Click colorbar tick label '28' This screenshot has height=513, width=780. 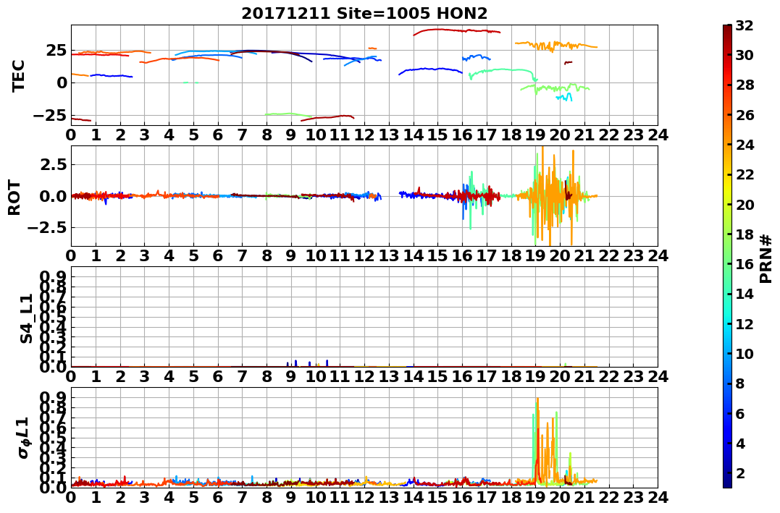coord(745,85)
